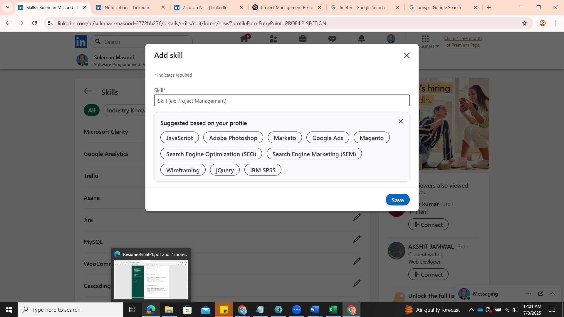Connect with the kumar HR intern profile
The height and width of the screenshot is (317, 564).
click(x=428, y=225)
